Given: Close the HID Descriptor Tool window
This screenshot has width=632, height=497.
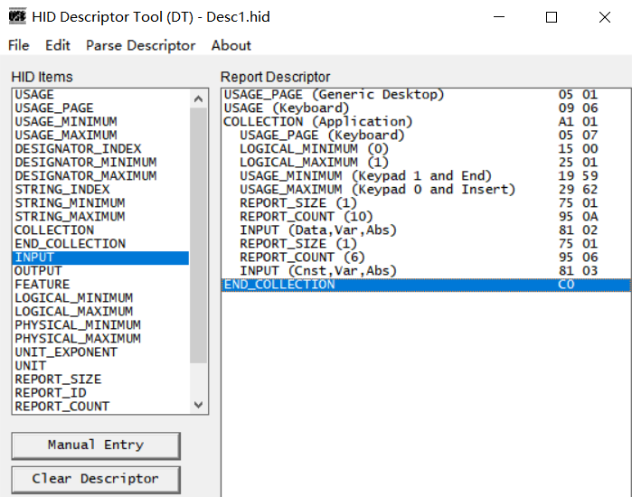Looking at the screenshot, I should pyautogui.click(x=605, y=17).
